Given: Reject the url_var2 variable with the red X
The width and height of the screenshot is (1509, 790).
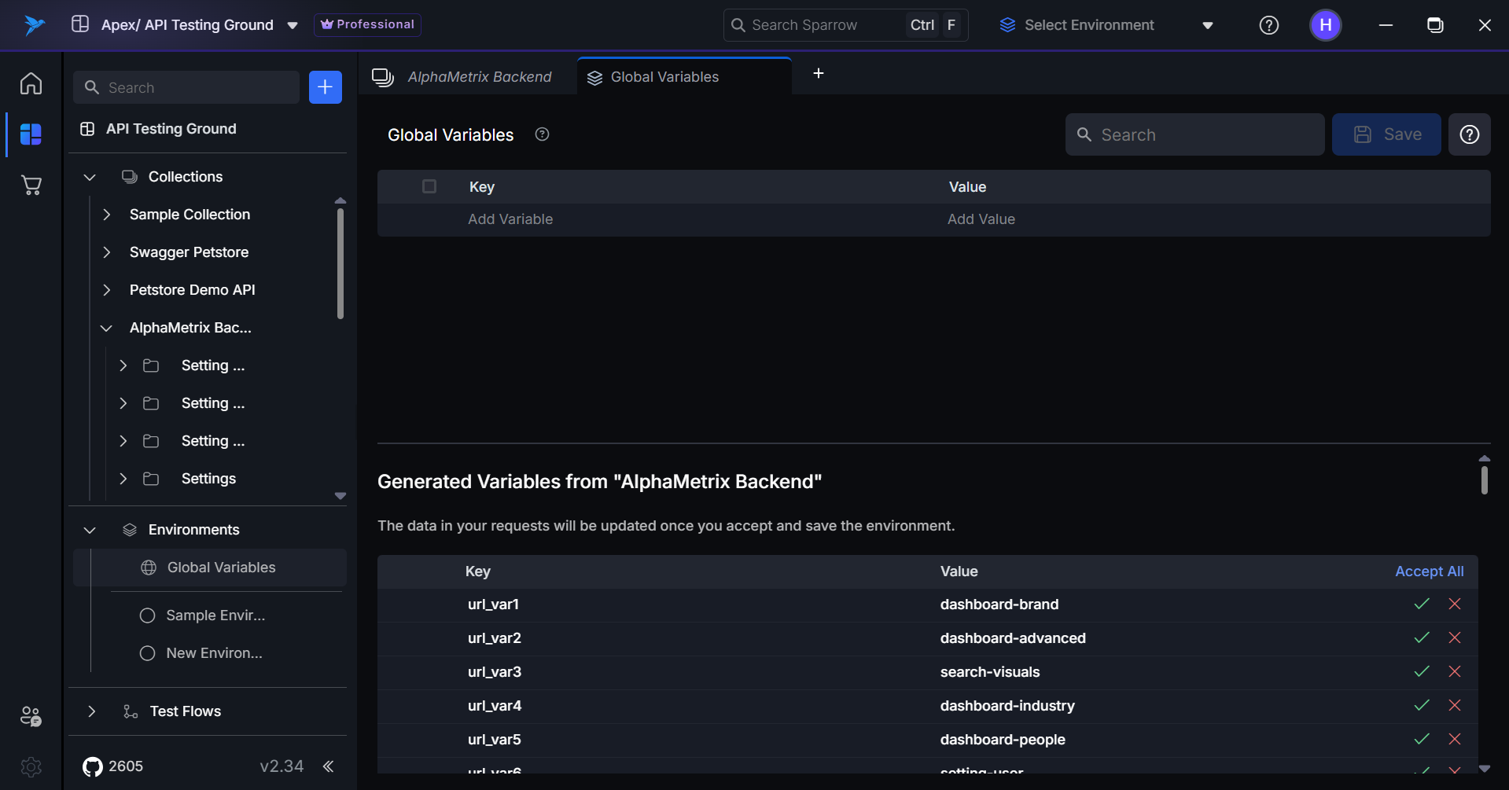Looking at the screenshot, I should click(x=1454, y=638).
